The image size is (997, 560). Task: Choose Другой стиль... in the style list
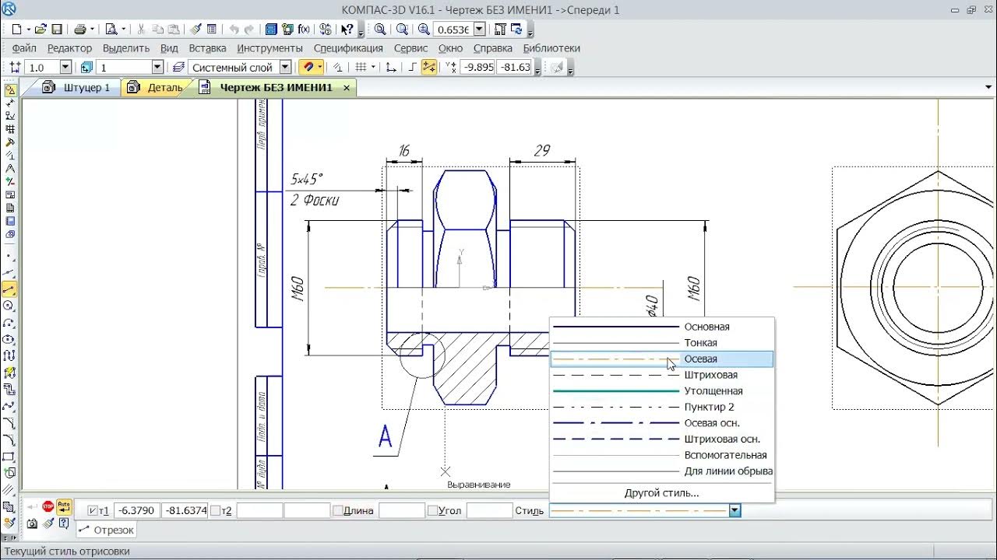click(661, 493)
